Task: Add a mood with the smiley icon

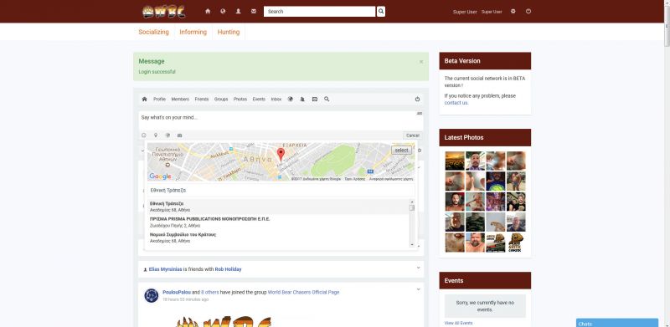Action: [143, 135]
